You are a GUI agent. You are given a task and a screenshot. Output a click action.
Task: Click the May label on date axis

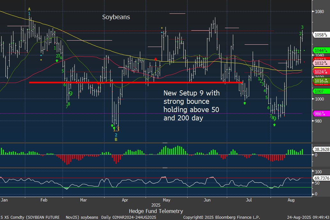point(166,200)
